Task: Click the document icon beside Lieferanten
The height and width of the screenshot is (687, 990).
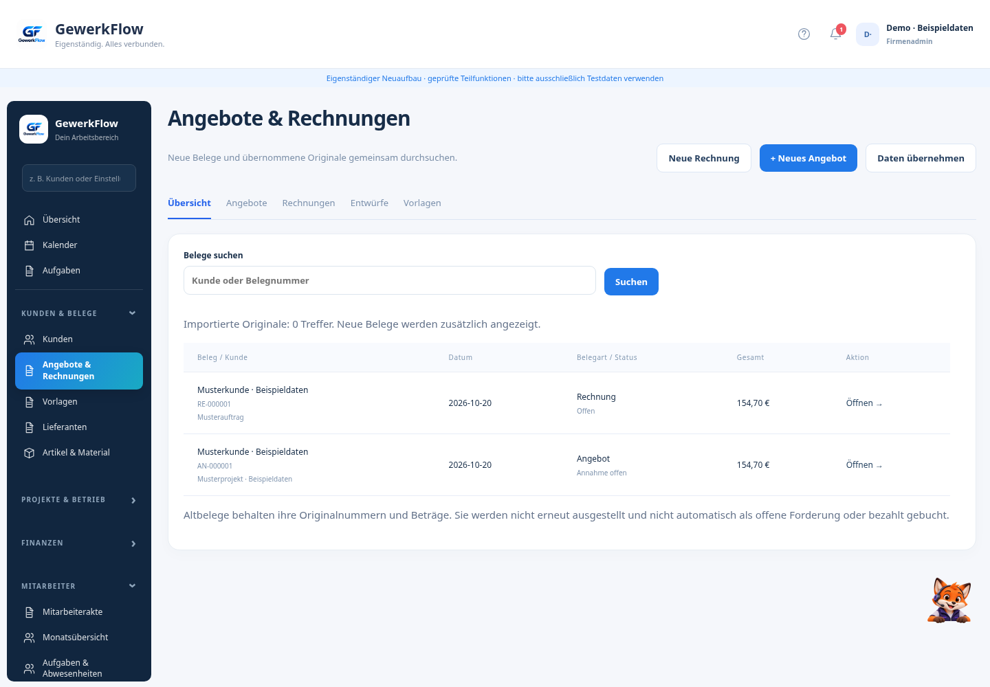Action: coord(29,427)
